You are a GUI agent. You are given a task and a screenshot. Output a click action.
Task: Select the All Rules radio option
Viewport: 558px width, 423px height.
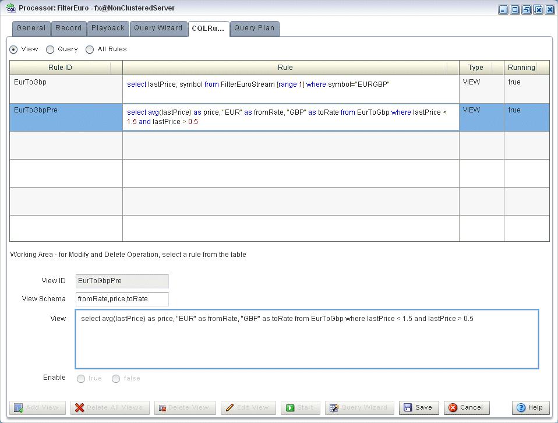click(x=90, y=50)
